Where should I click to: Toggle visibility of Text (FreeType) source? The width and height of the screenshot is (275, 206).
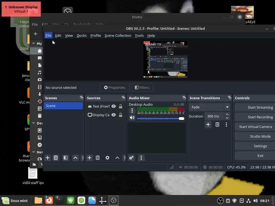click(x=114, y=106)
